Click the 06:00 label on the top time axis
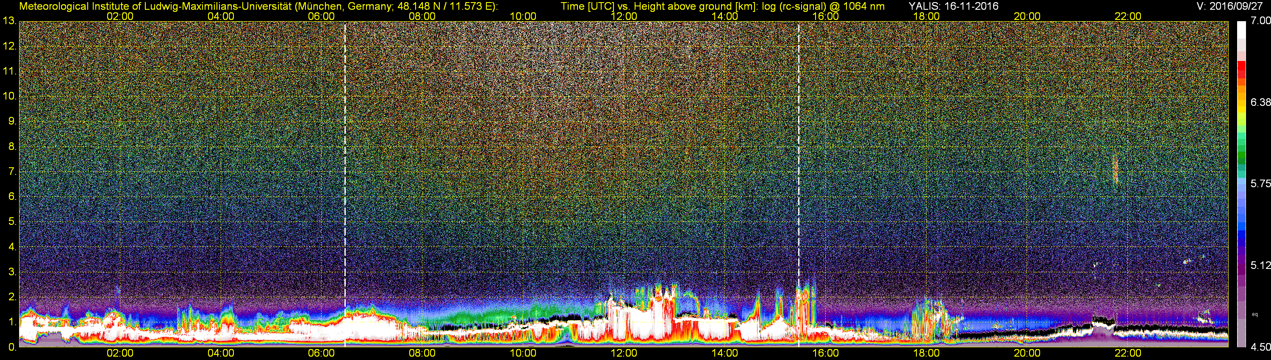Image resolution: width=1271 pixels, height=360 pixels. tap(321, 16)
